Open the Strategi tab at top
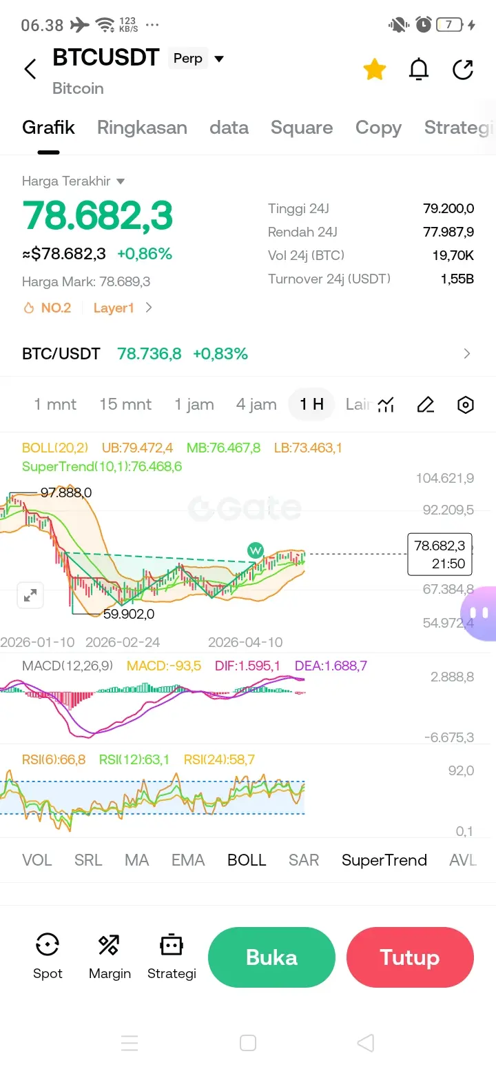Image resolution: width=496 pixels, height=1076 pixels. (459, 128)
